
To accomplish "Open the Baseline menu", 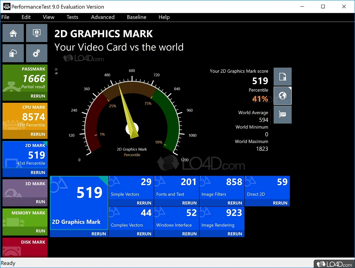I will click(136, 17).
